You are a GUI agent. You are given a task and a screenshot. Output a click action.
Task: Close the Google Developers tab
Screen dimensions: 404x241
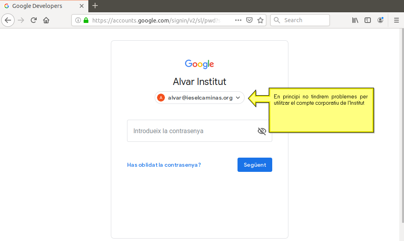pyautogui.click(x=82, y=6)
